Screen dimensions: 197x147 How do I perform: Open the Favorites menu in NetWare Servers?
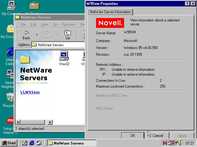(x=69, y=24)
